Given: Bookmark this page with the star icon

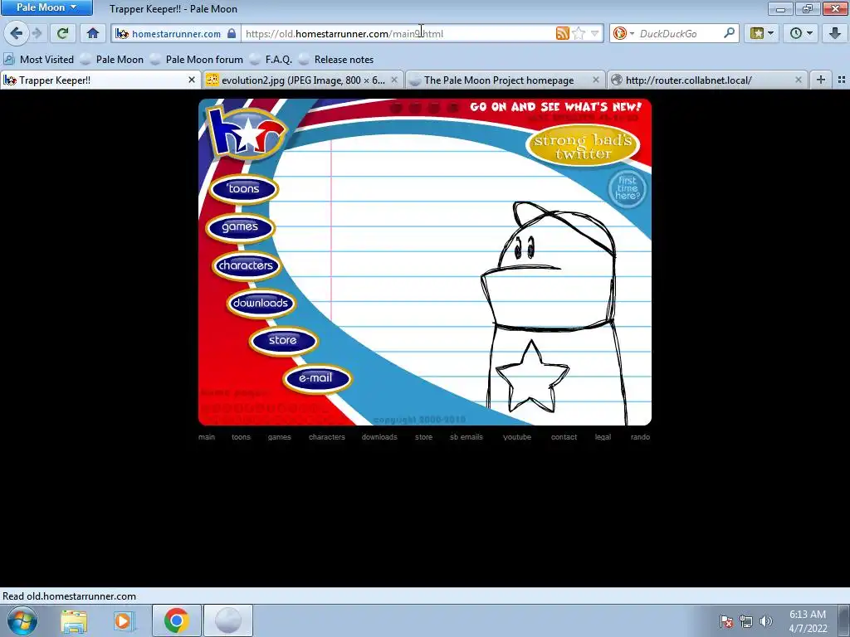Looking at the screenshot, I should coord(579,33).
